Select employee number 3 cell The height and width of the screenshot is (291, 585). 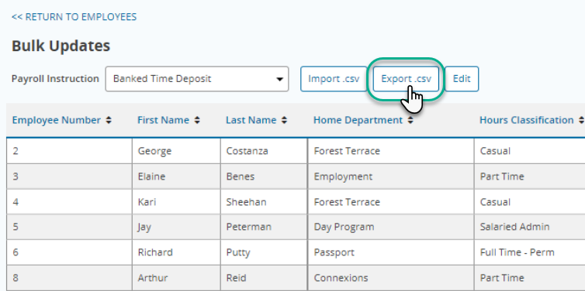click(69, 176)
